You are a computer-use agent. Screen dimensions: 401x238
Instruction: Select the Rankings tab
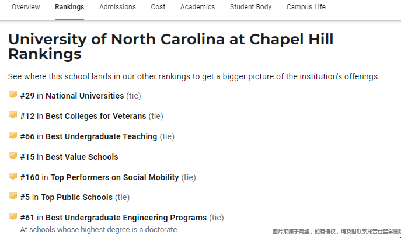click(x=69, y=7)
